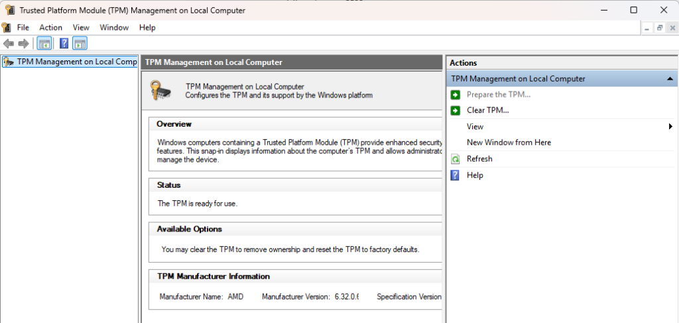Minimize the main TPM window
This screenshot has width=679, height=323.
[x=603, y=10]
